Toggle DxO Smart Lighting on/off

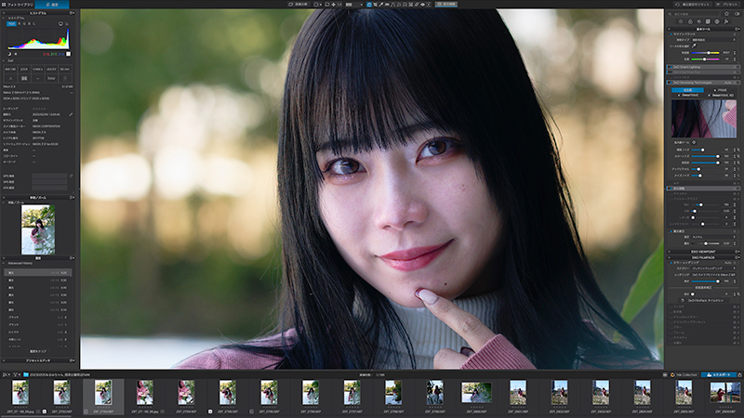[671, 67]
